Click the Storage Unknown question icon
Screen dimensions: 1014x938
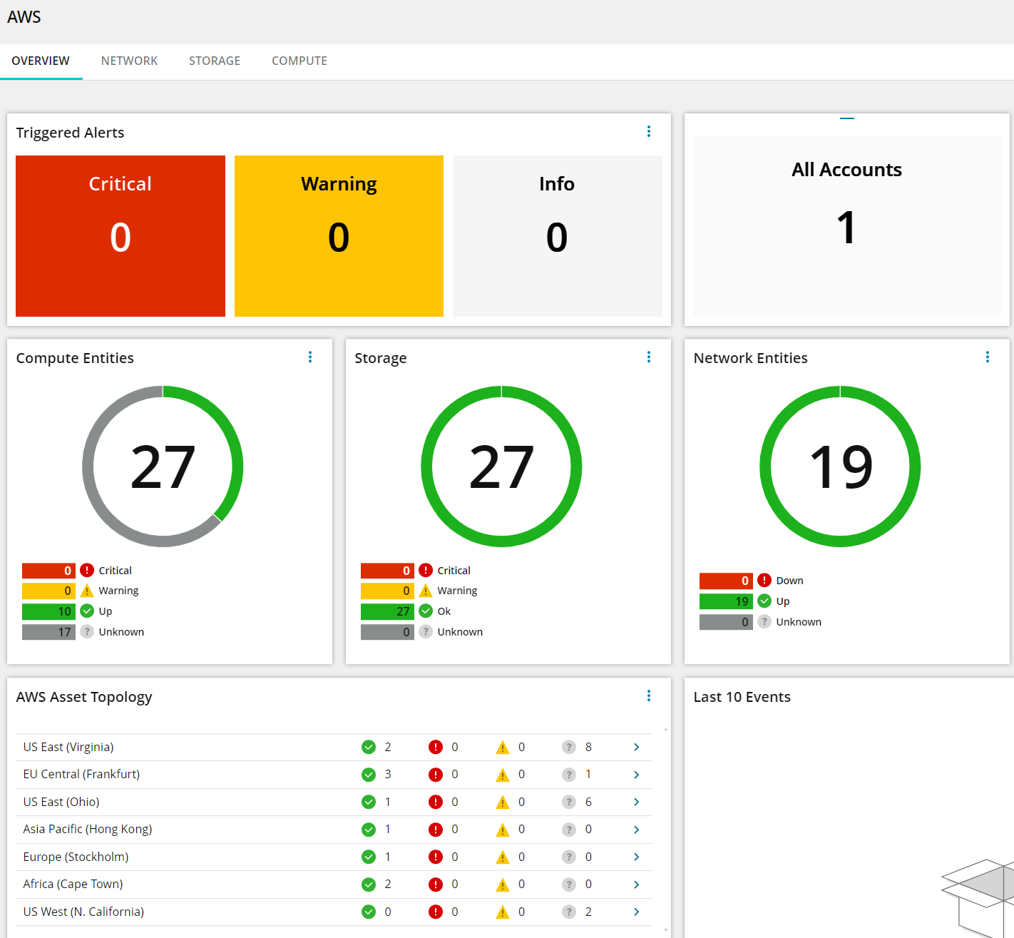click(x=426, y=631)
